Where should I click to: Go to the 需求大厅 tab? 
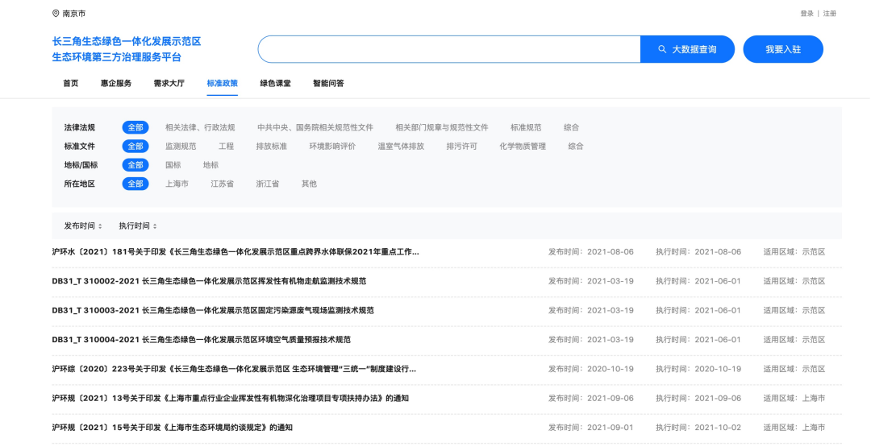point(169,83)
